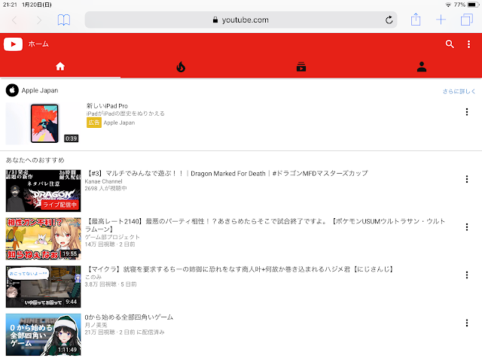Viewport: 482px width, 361px height.
Task: Tap the youtube.com address bar
Action: (x=241, y=20)
